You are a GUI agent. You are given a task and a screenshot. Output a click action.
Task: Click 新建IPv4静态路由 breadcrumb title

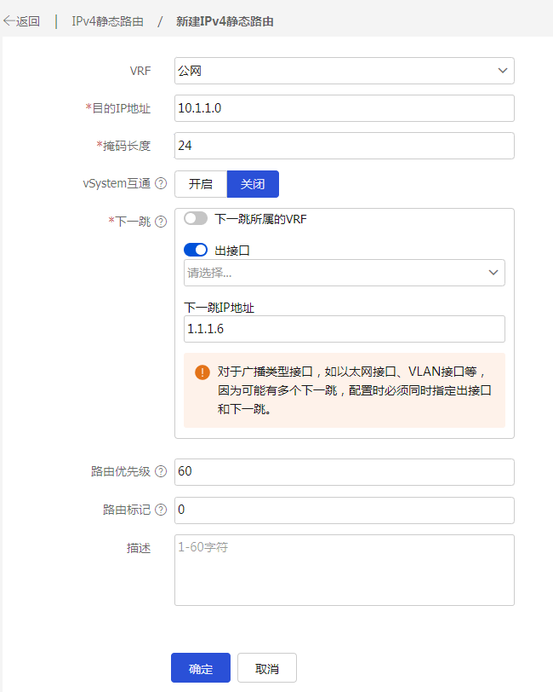coord(225,21)
